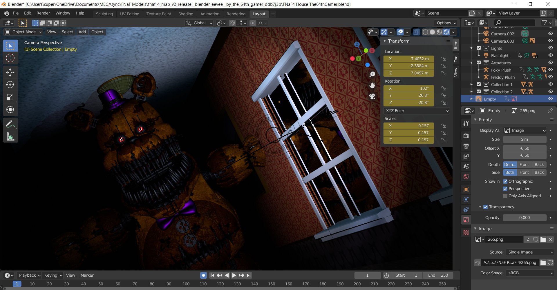557x290 pixels.
Task: Open the Color Space sRGB dropdown
Action: pos(530,273)
